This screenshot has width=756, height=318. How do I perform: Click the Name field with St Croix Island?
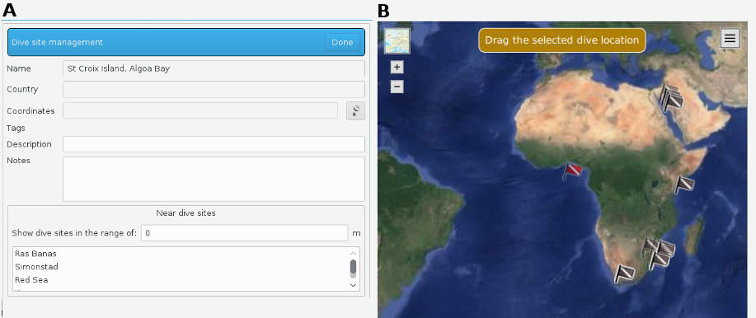214,68
